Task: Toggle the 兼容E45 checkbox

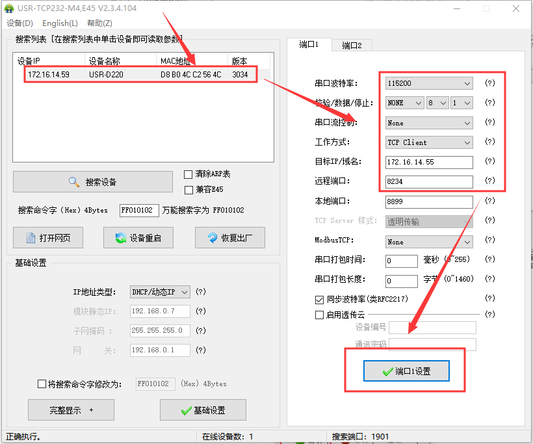Action: [188, 190]
